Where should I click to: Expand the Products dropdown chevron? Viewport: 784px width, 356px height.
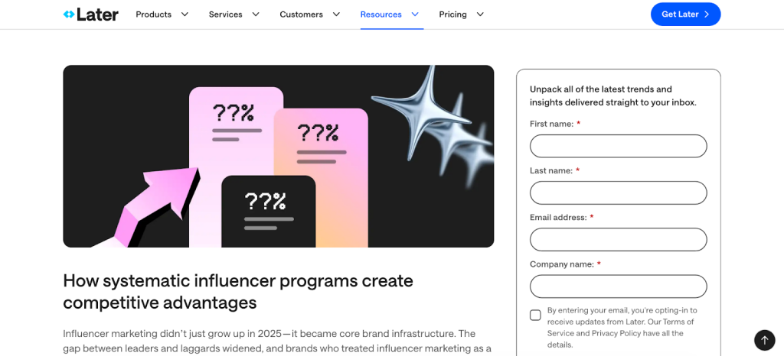pos(185,15)
